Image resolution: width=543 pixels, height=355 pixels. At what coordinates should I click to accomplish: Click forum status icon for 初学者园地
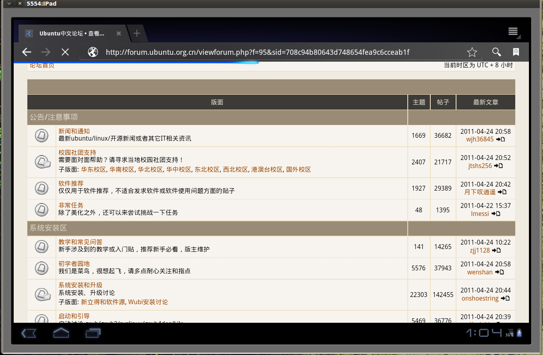click(x=41, y=268)
